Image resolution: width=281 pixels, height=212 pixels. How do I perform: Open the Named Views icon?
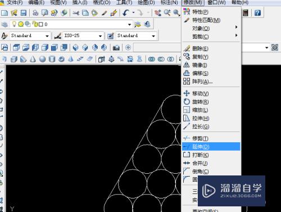click(x=4, y=48)
